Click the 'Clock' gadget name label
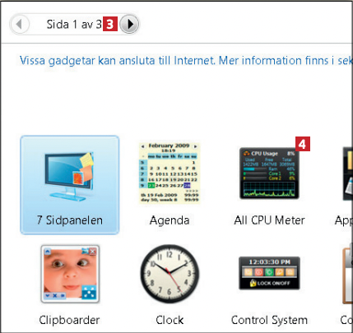Screen dimensions: 353x333 point(170,320)
